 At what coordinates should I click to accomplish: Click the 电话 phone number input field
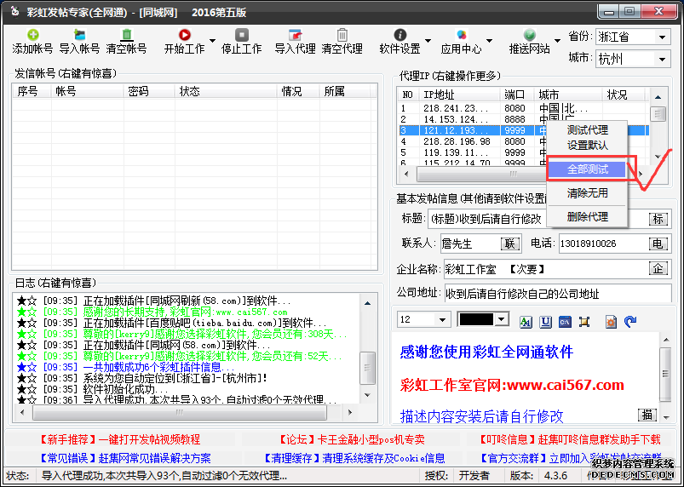point(603,243)
